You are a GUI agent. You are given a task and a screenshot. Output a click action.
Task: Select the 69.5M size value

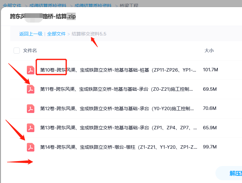tap(210, 89)
